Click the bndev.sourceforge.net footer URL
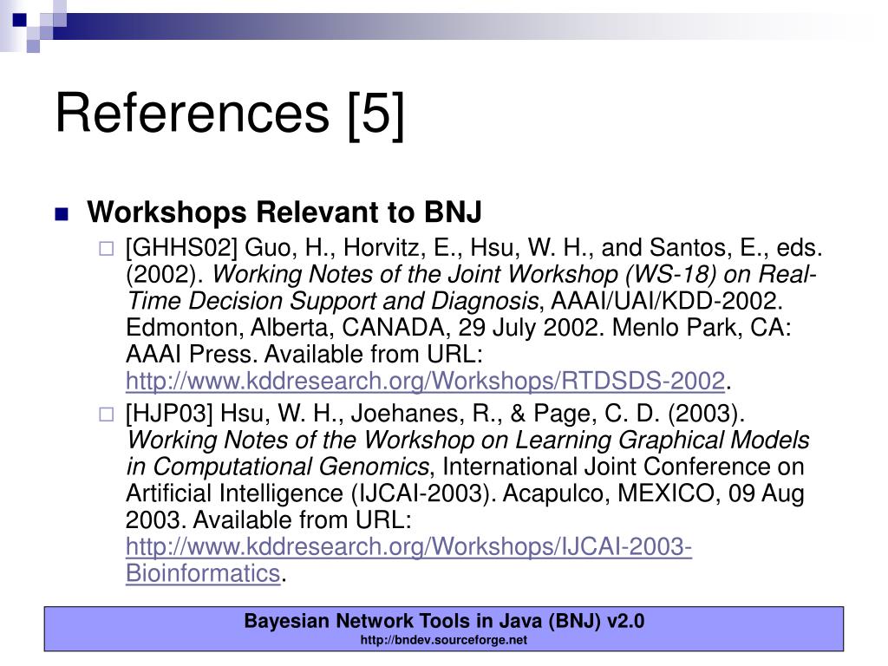This screenshot has height=666, width=888. click(x=443, y=640)
